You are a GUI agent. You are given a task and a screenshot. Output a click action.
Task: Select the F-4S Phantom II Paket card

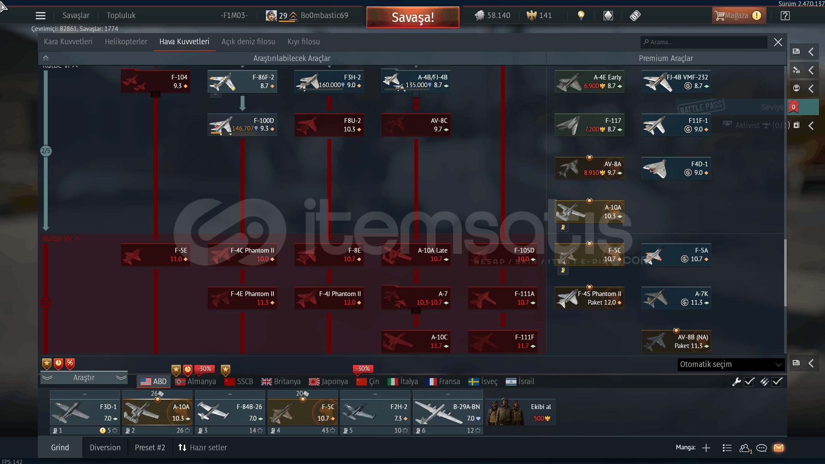tap(590, 298)
